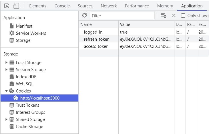Open the Cache Storage item
This screenshot has height=134, width=209.
pyautogui.click(x=29, y=127)
